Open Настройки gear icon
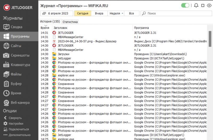 (5, 123)
